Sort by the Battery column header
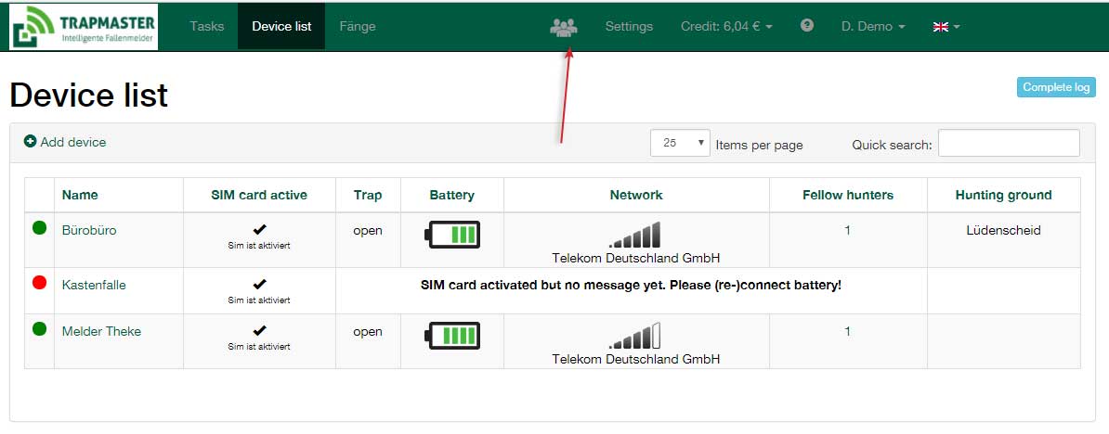This screenshot has height=434, width=1109. pyautogui.click(x=452, y=195)
